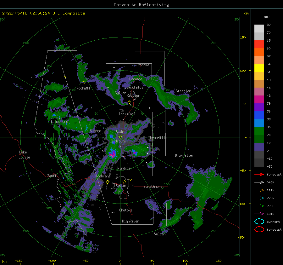Click the Sundre label

pos(95,131)
